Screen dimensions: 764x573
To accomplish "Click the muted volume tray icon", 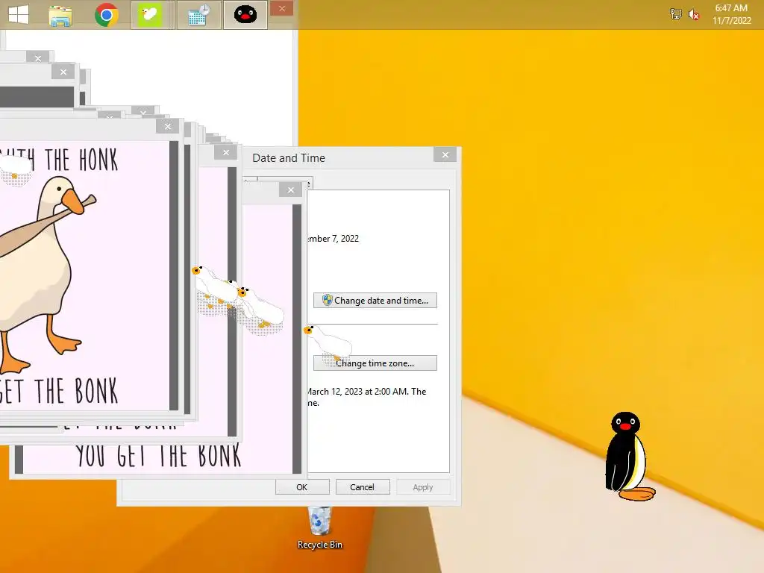I will [693, 15].
